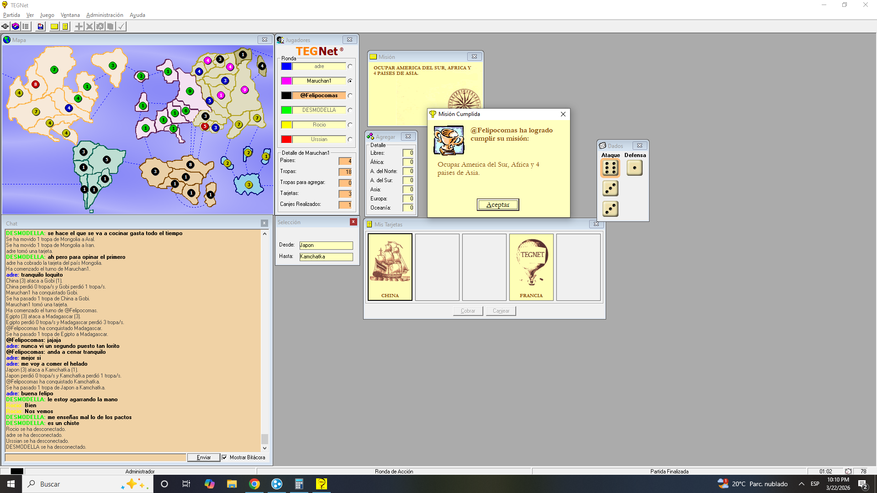This screenshot has height=493, width=877.
Task: Select the DESMODELLA player radio button
Action: pos(350,110)
